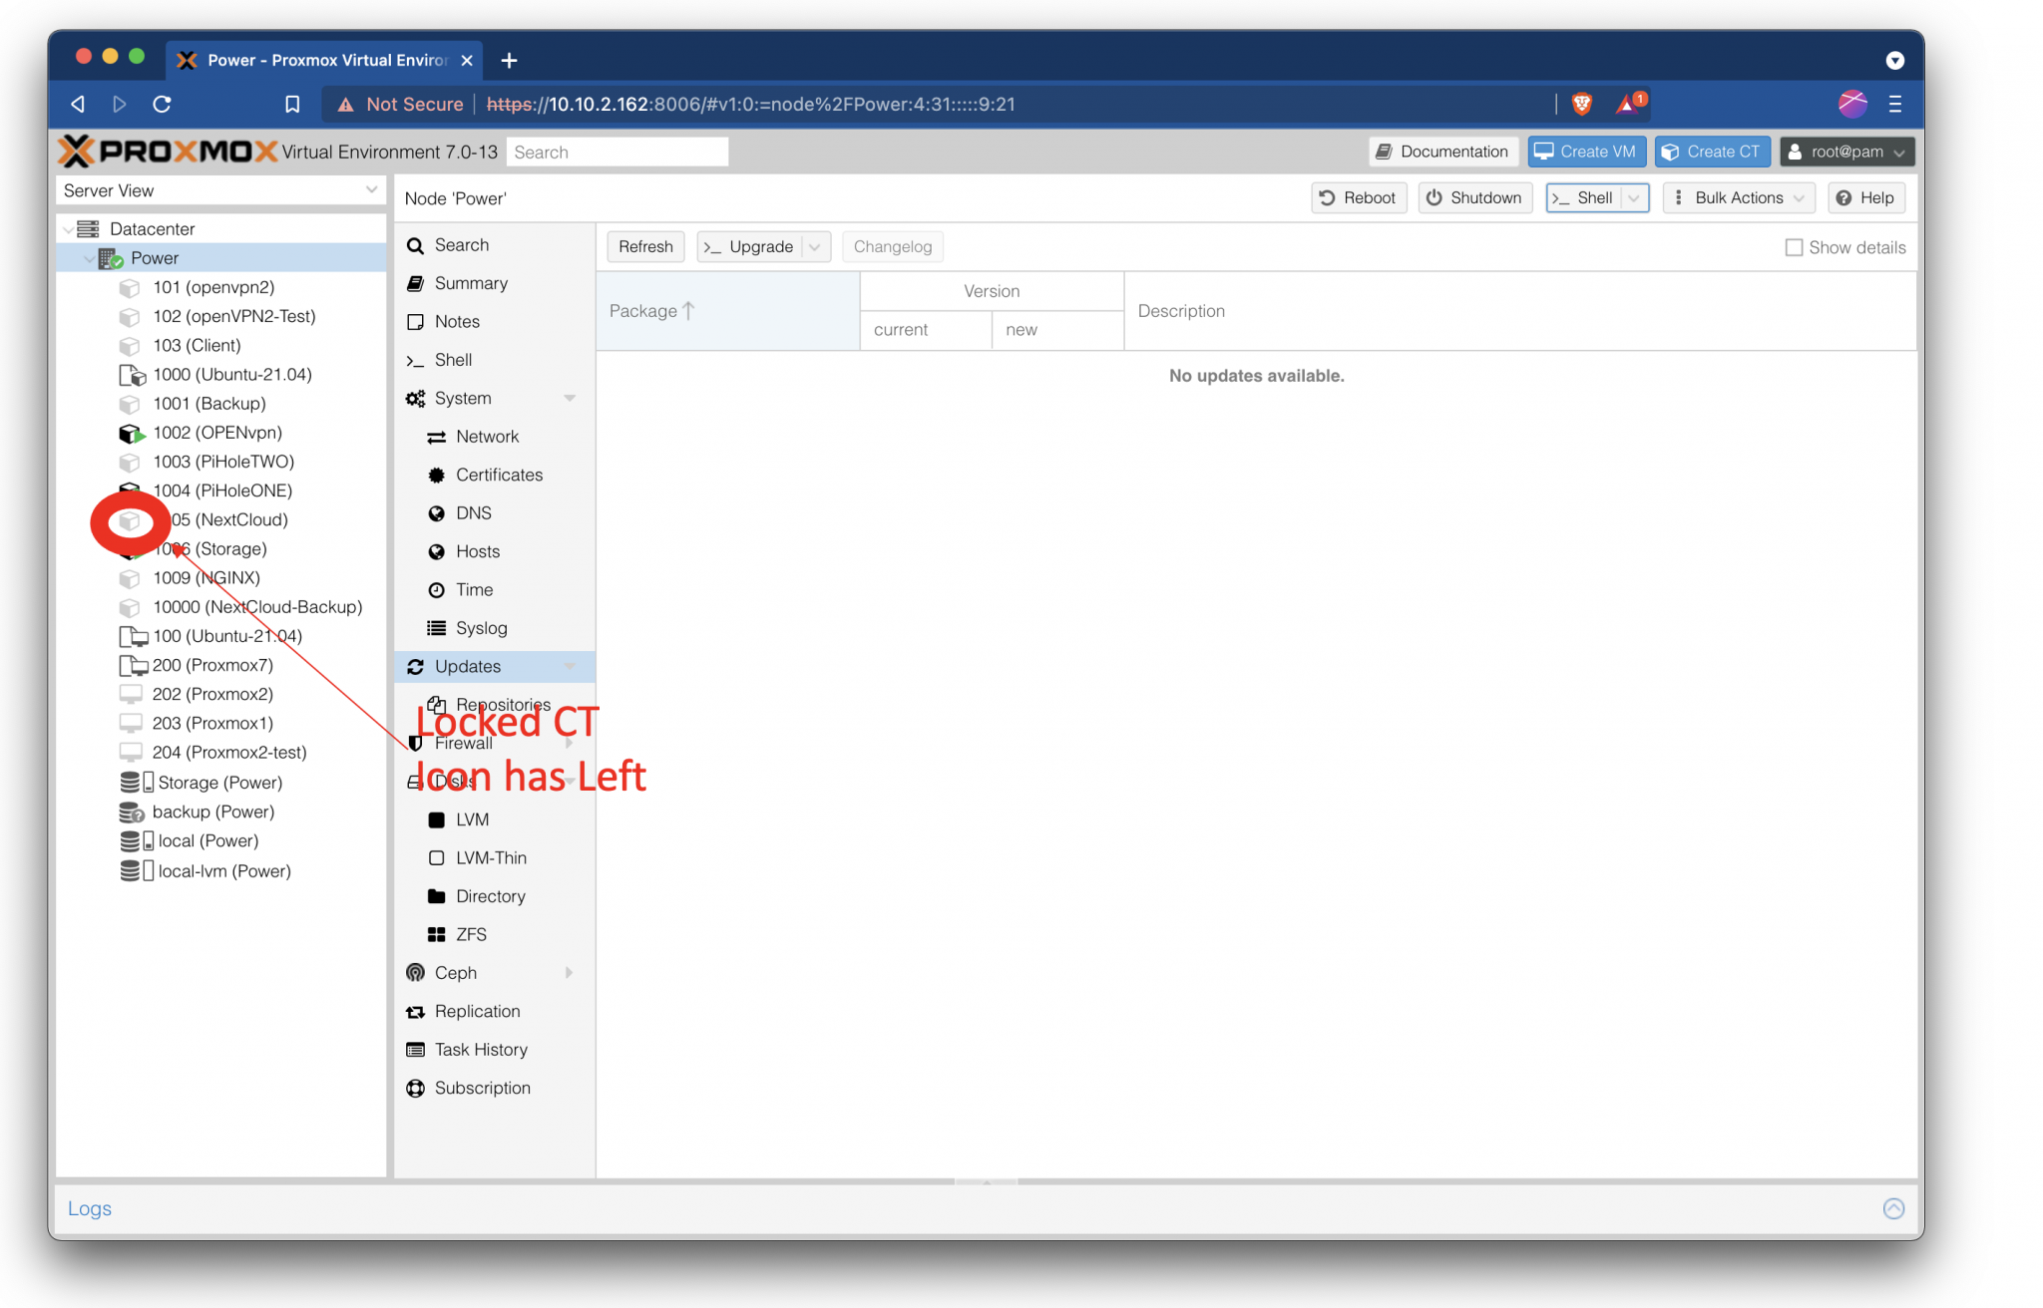The height and width of the screenshot is (1308, 2043).
Task: Open the Upgrade dropdown arrow
Action: point(816,246)
